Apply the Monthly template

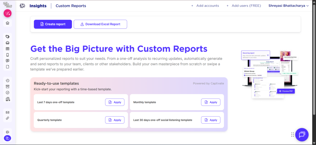210,102
